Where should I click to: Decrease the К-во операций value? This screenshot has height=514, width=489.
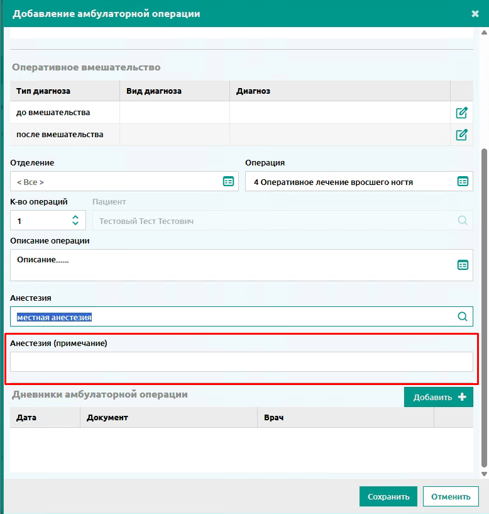pyautogui.click(x=75, y=223)
